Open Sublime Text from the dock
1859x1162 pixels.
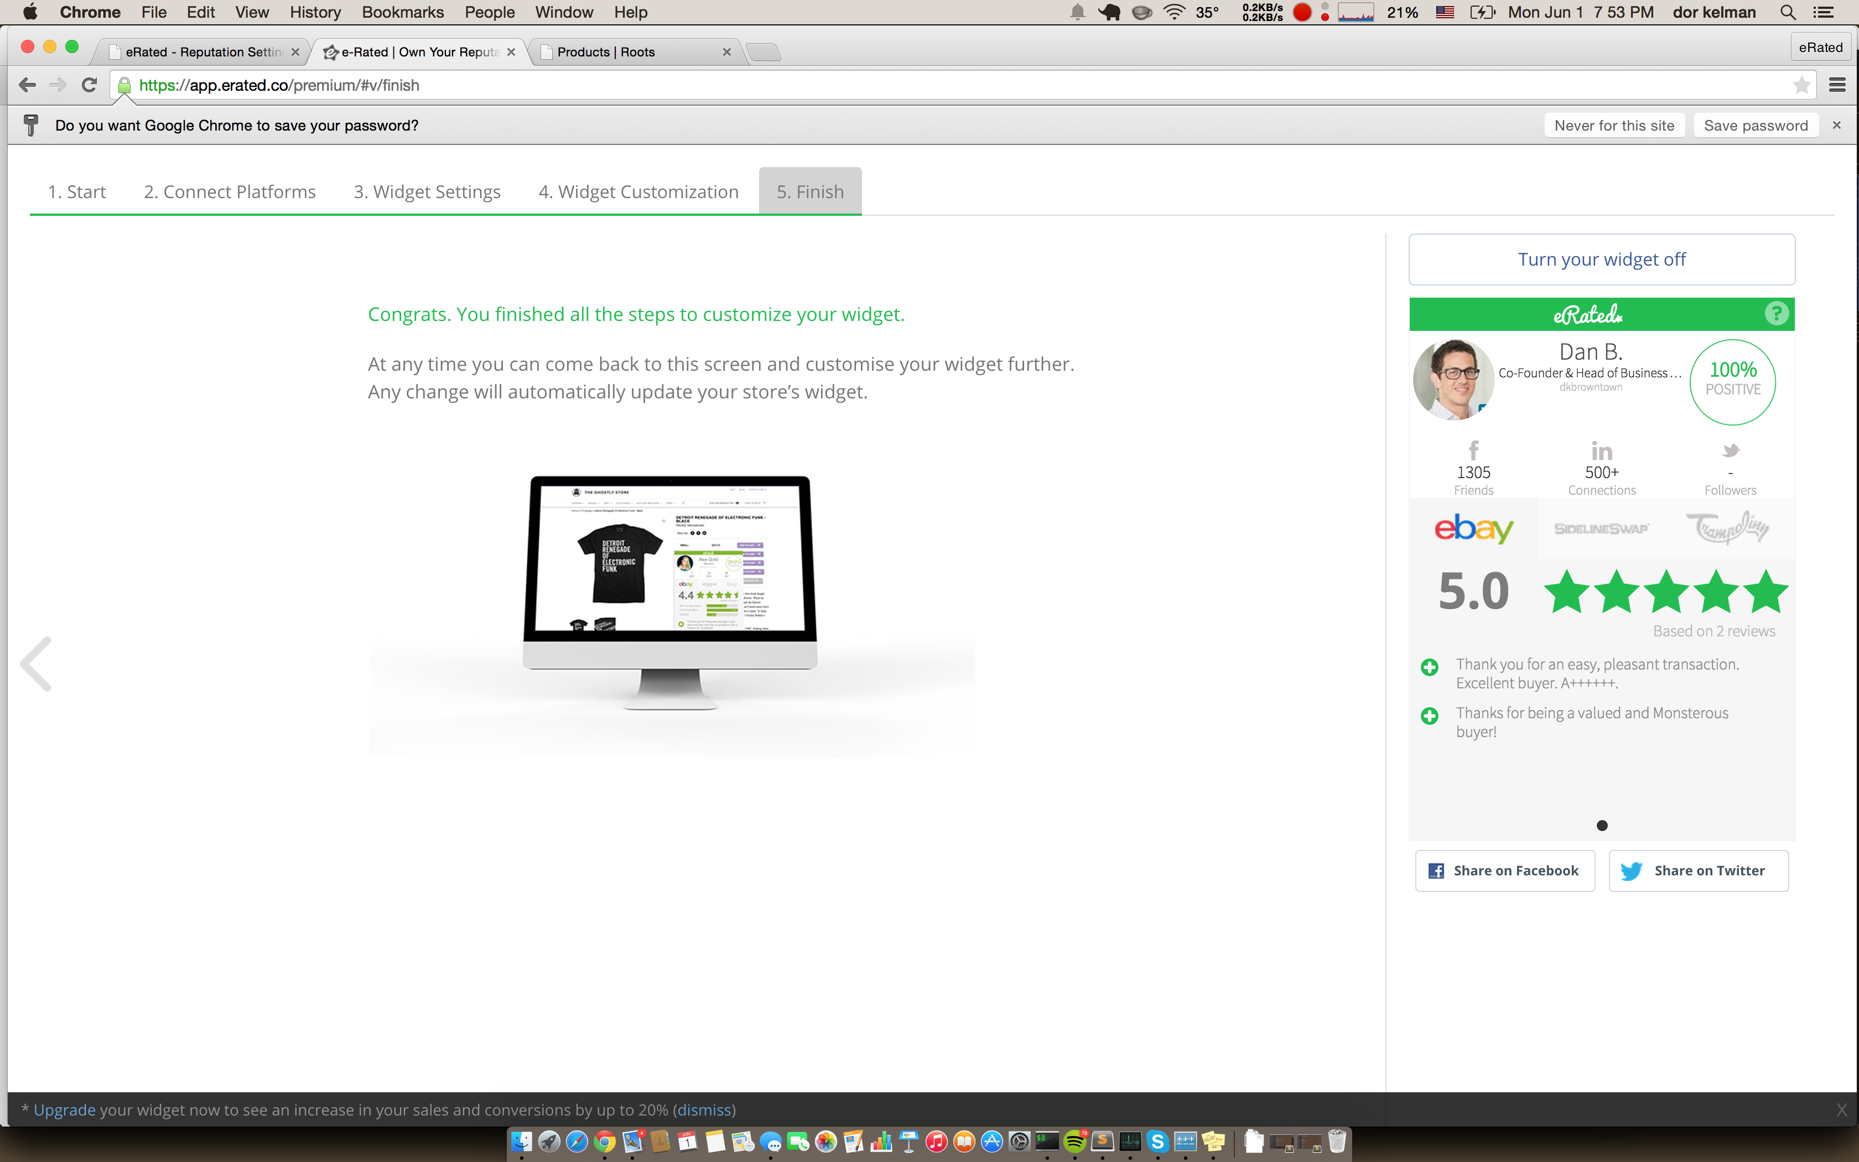click(x=1102, y=1142)
